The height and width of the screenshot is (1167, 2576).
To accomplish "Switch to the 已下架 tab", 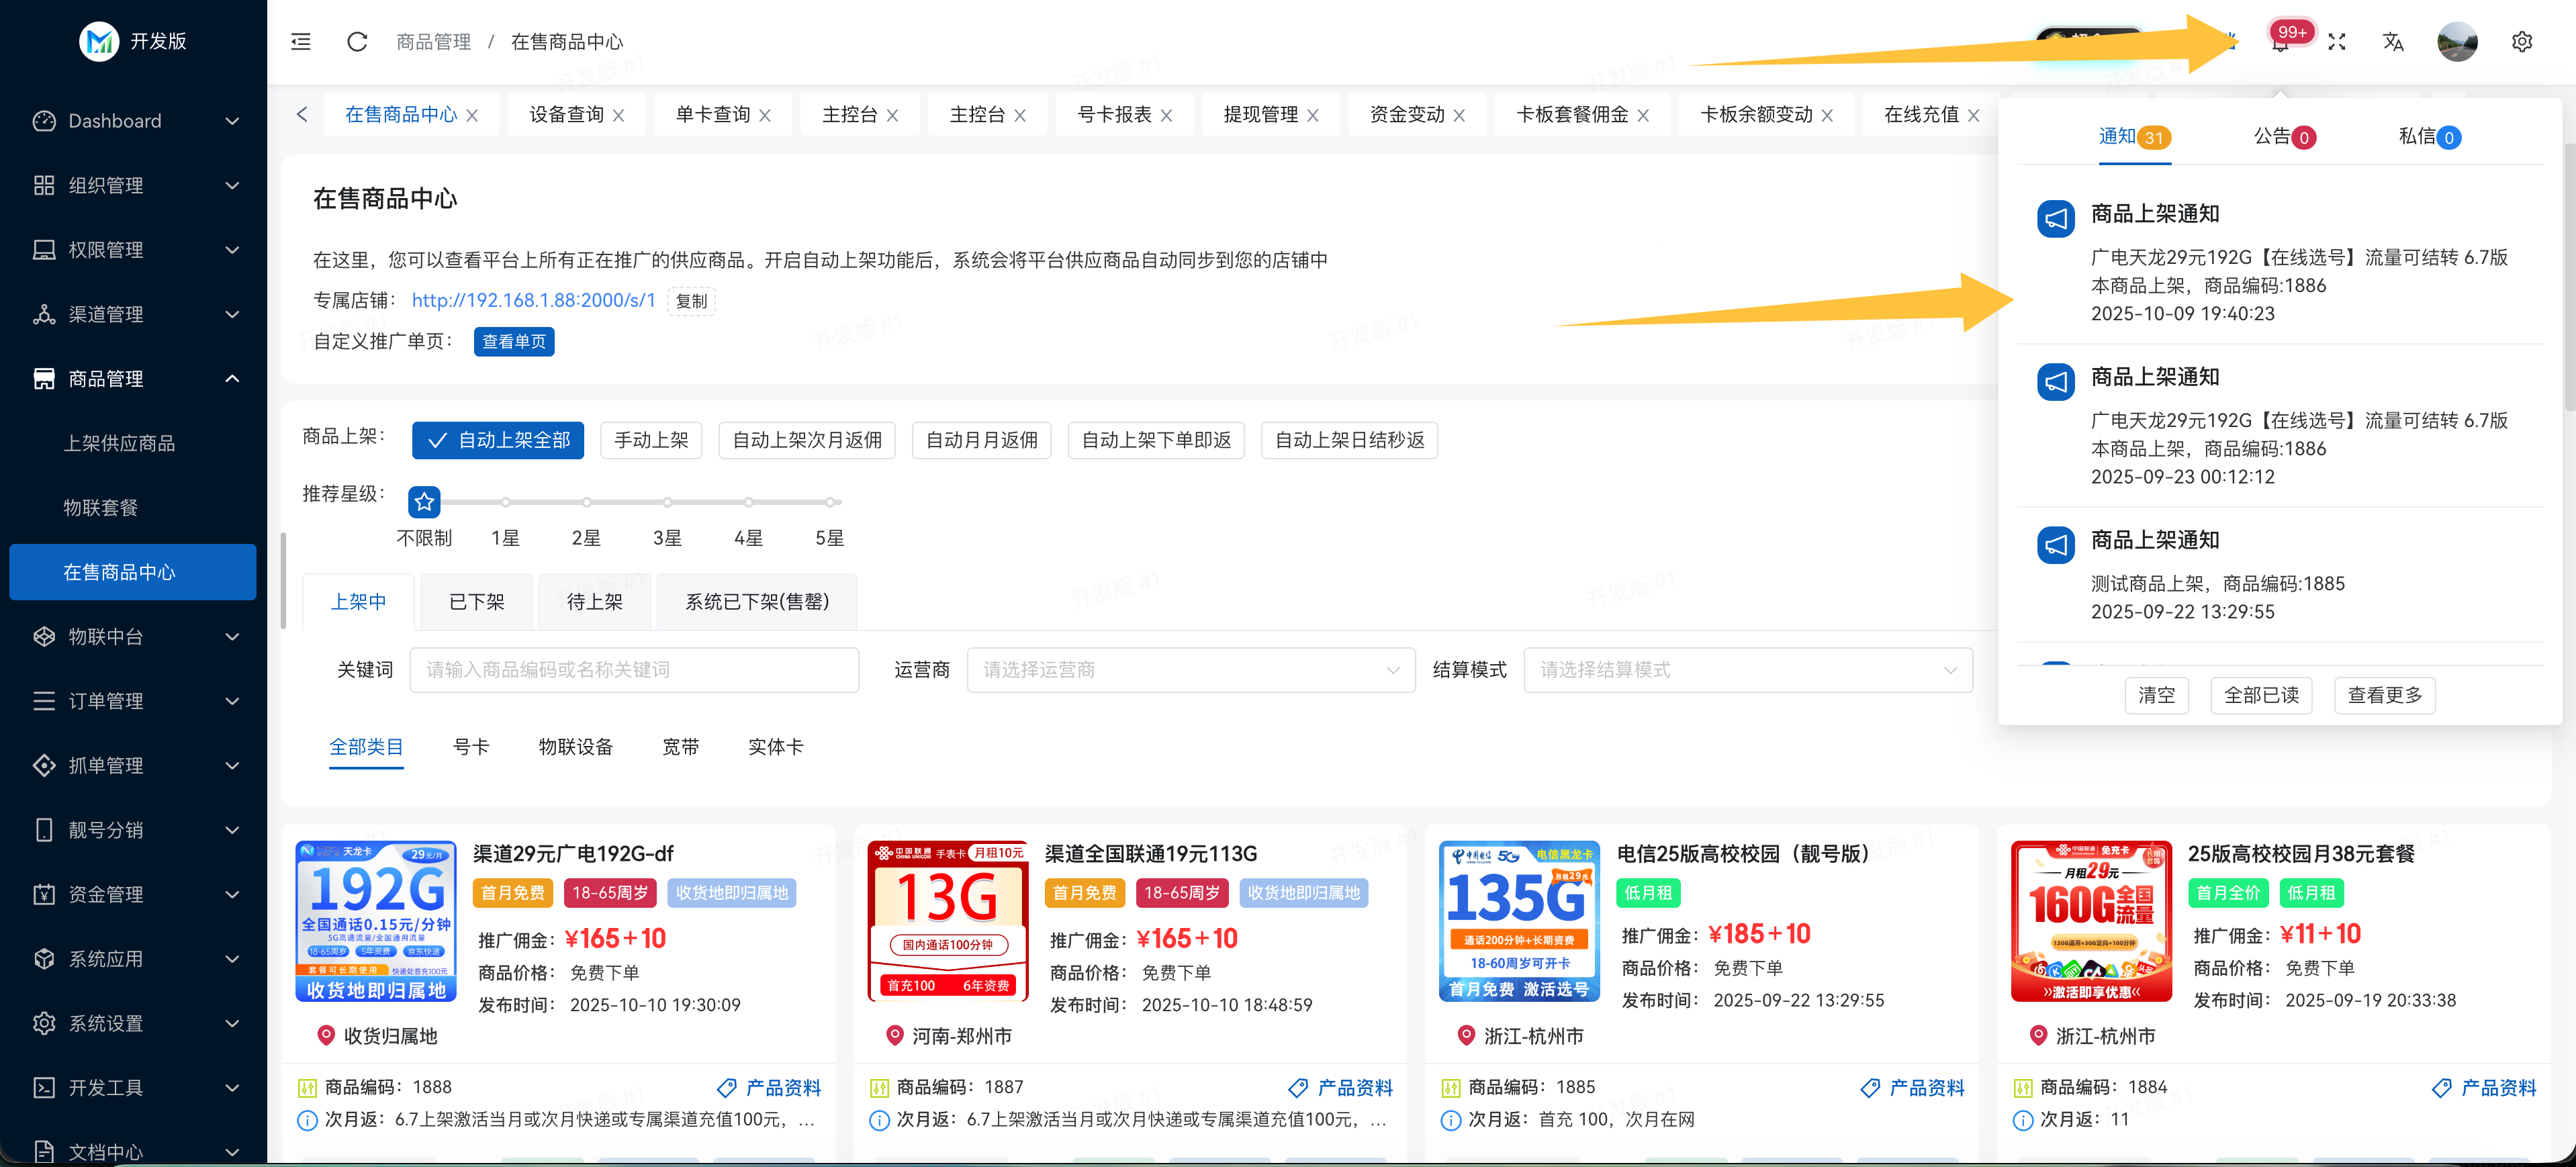I will tap(476, 602).
